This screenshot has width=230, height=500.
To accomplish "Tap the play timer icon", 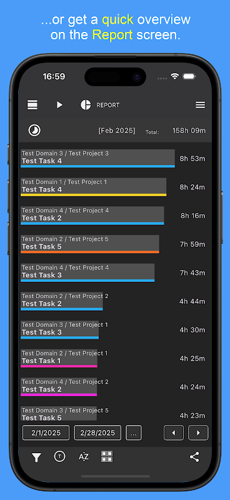I will tap(59, 105).
